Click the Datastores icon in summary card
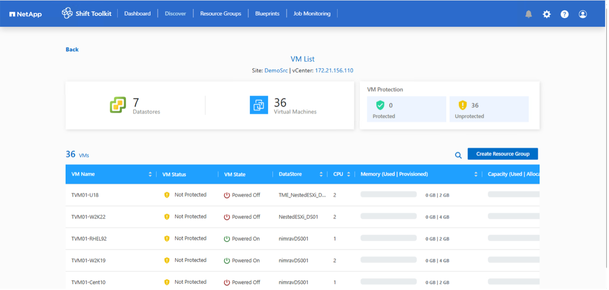609x290 pixels. (118, 105)
